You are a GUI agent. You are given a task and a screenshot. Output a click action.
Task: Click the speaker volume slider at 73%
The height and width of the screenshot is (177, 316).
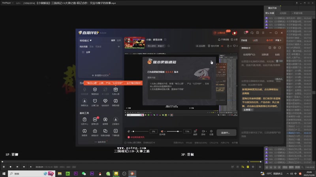pyautogui.click(x=174, y=131)
